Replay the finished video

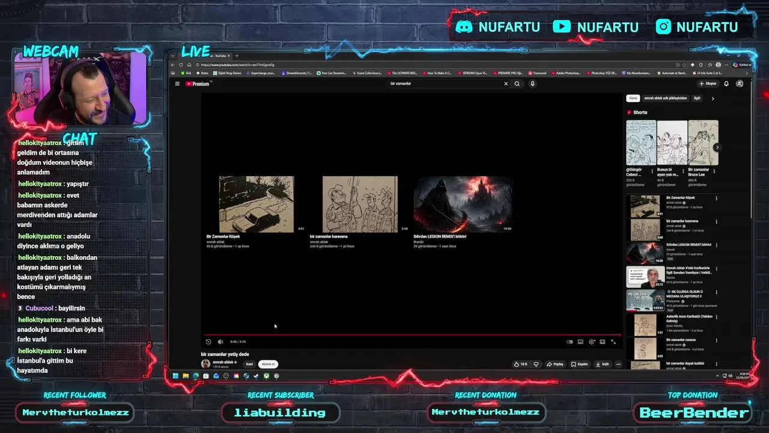point(208,342)
